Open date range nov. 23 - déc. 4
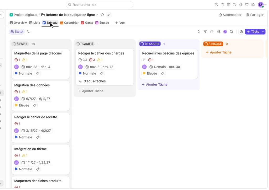This screenshot has width=269, height=190. pos(36,67)
